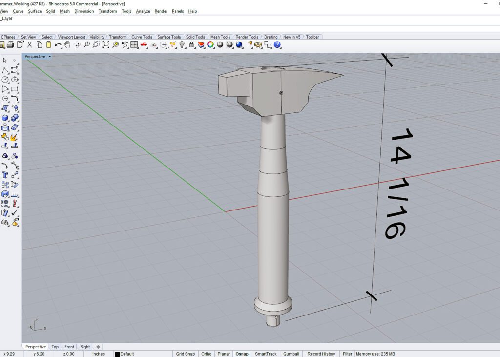Toggle Planar mode in status bar
500x357 pixels.
[x=224, y=354]
